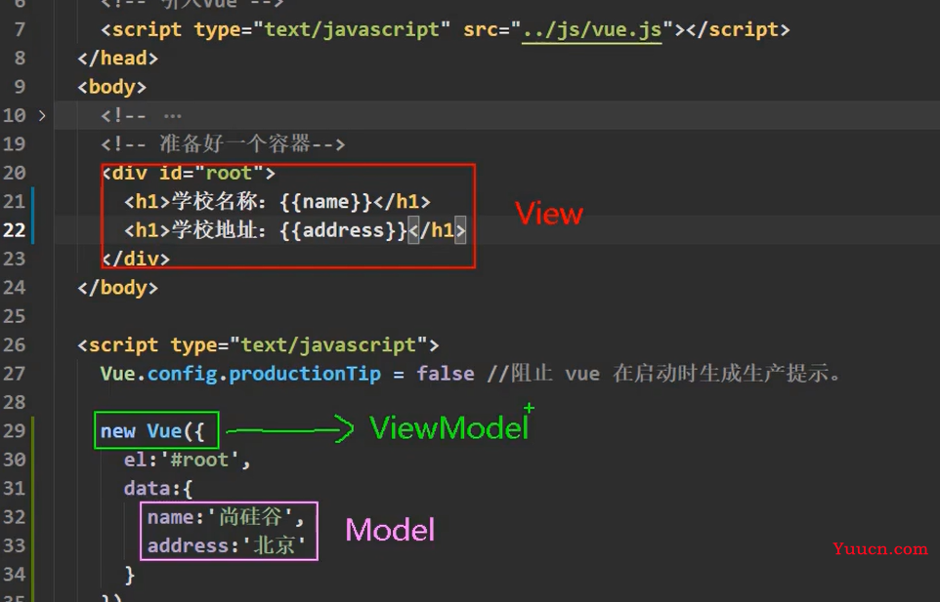Click the address:'北京' property
940x602 pixels.
tap(227, 545)
